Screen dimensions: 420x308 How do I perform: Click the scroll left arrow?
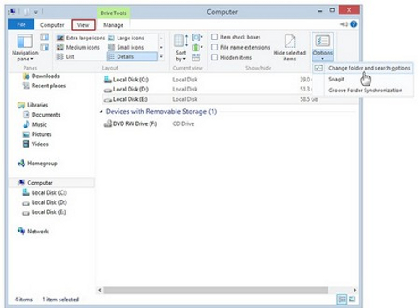[x=100, y=290]
